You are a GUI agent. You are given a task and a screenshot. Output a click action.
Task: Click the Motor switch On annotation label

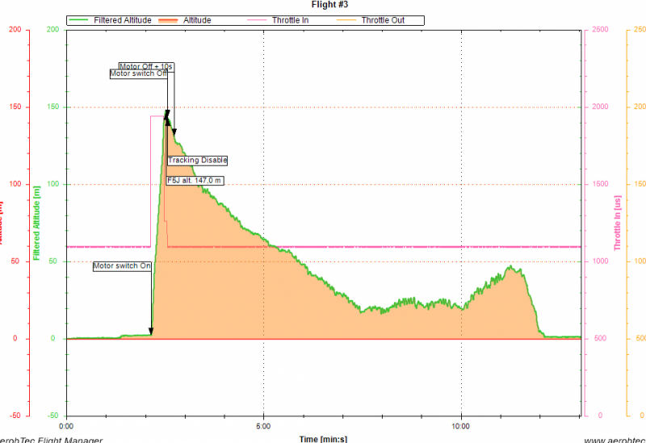pyautogui.click(x=122, y=265)
